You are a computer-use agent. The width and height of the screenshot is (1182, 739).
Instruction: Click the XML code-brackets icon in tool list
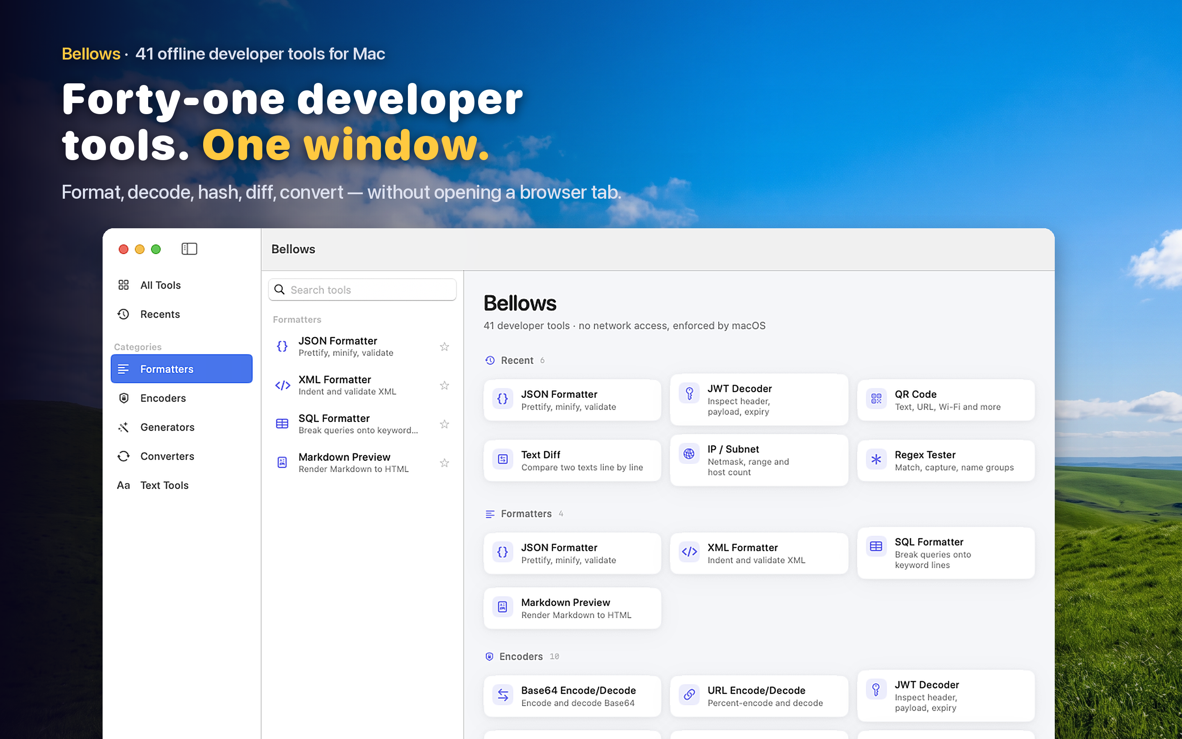(x=282, y=385)
